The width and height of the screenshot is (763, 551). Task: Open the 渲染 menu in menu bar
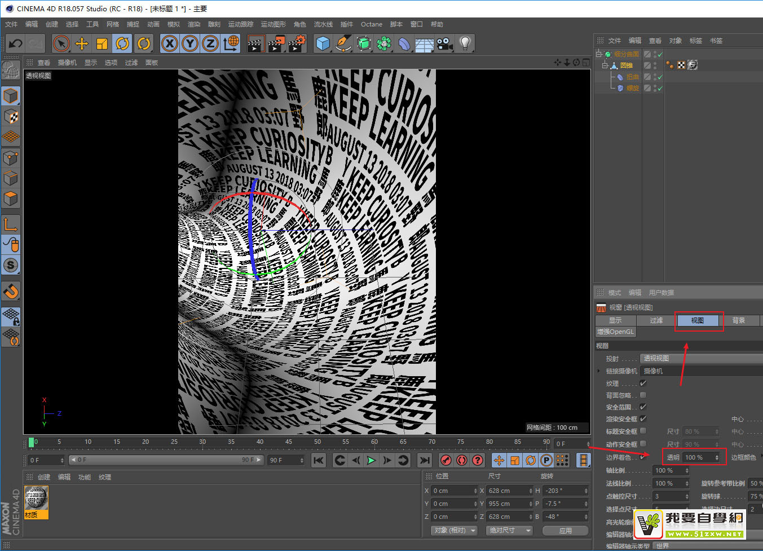point(193,24)
